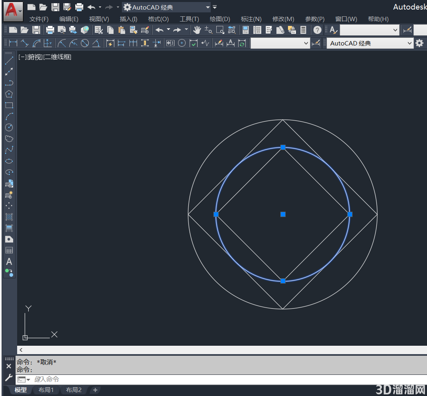Select the Hatch tool
427x396 pixels.
click(x=9, y=217)
